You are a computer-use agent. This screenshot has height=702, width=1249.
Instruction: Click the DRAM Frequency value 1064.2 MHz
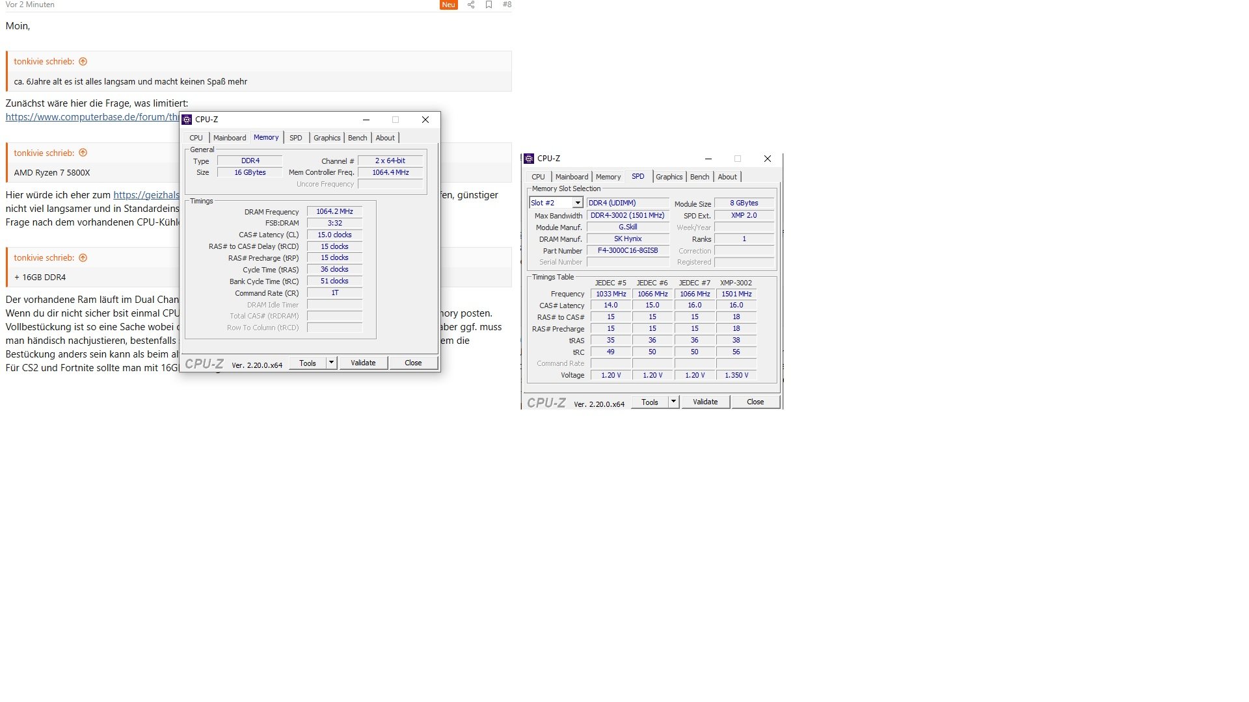(x=334, y=211)
